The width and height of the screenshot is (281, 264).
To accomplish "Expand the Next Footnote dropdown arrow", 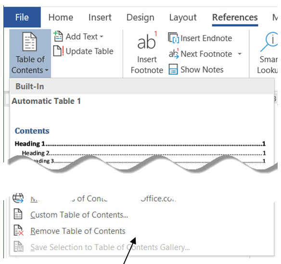I will pos(240,53).
